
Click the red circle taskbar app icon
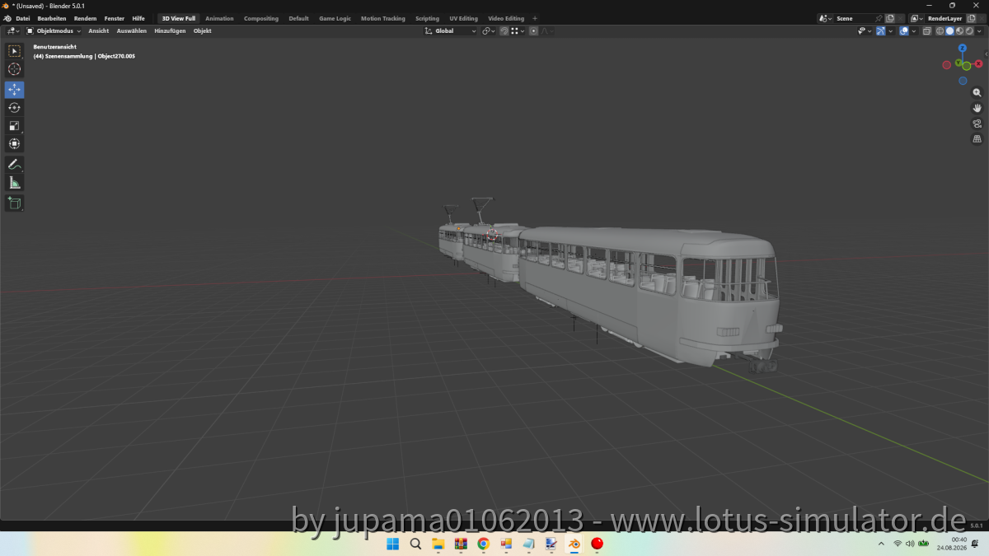click(x=597, y=544)
